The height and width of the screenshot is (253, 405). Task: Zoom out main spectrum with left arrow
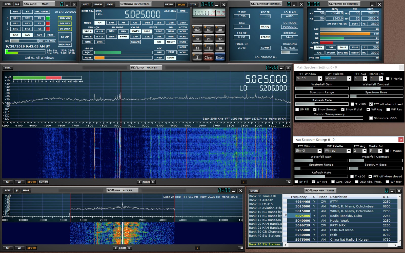click(139, 182)
